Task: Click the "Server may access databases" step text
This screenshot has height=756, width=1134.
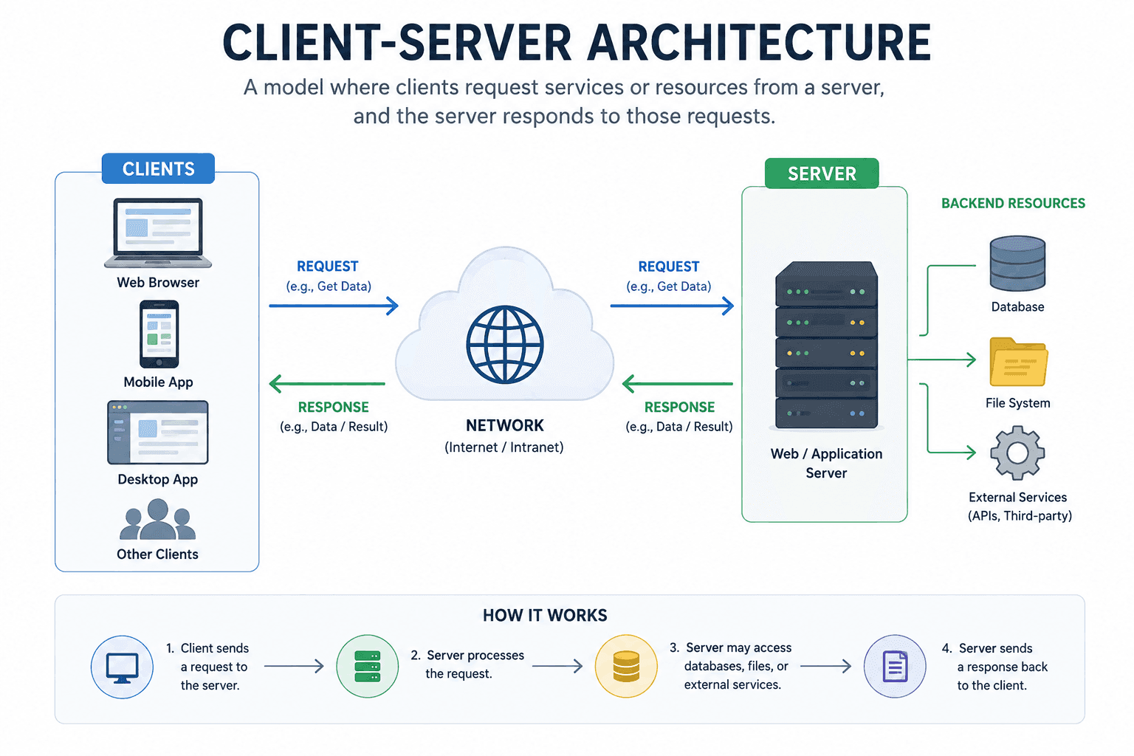Action: (x=731, y=666)
